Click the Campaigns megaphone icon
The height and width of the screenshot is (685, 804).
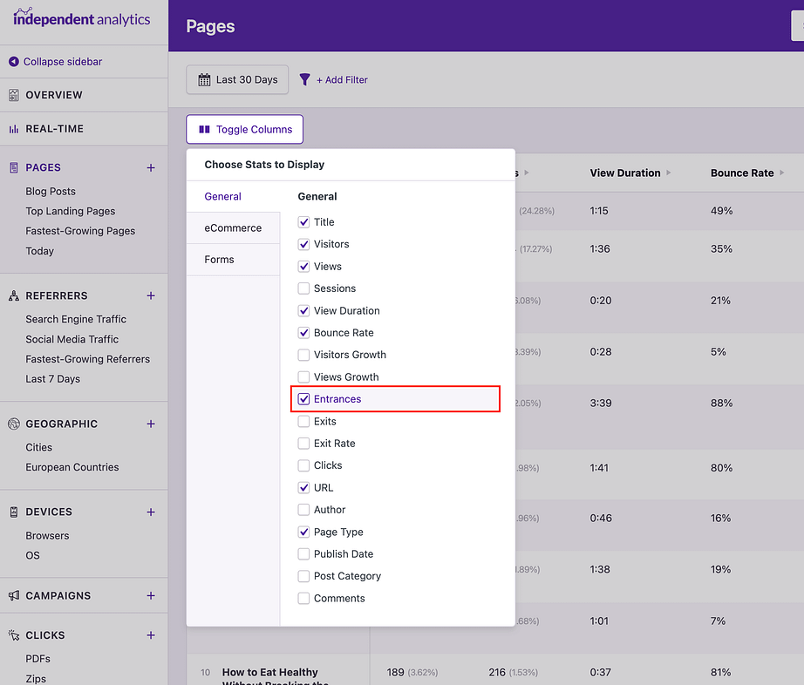(14, 596)
